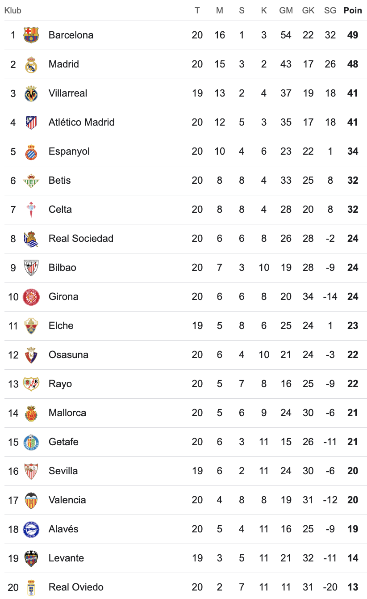
Task: Click the Getafe blue crest icon
Action: [31, 442]
